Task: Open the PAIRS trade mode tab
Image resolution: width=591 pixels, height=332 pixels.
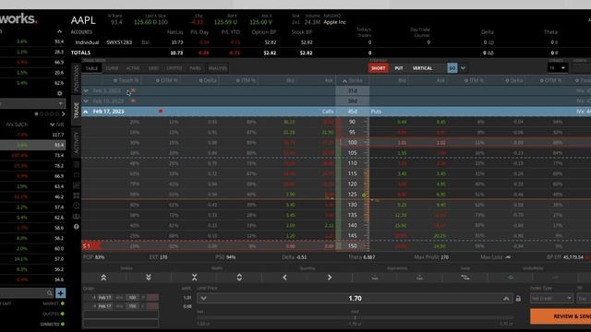Action: click(x=195, y=68)
